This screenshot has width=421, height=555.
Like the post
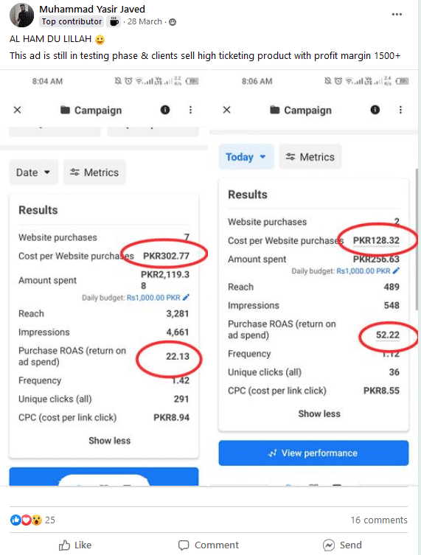75,545
